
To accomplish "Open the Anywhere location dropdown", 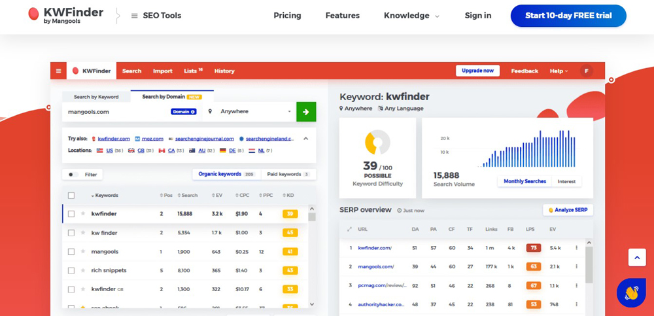I will click(x=249, y=112).
